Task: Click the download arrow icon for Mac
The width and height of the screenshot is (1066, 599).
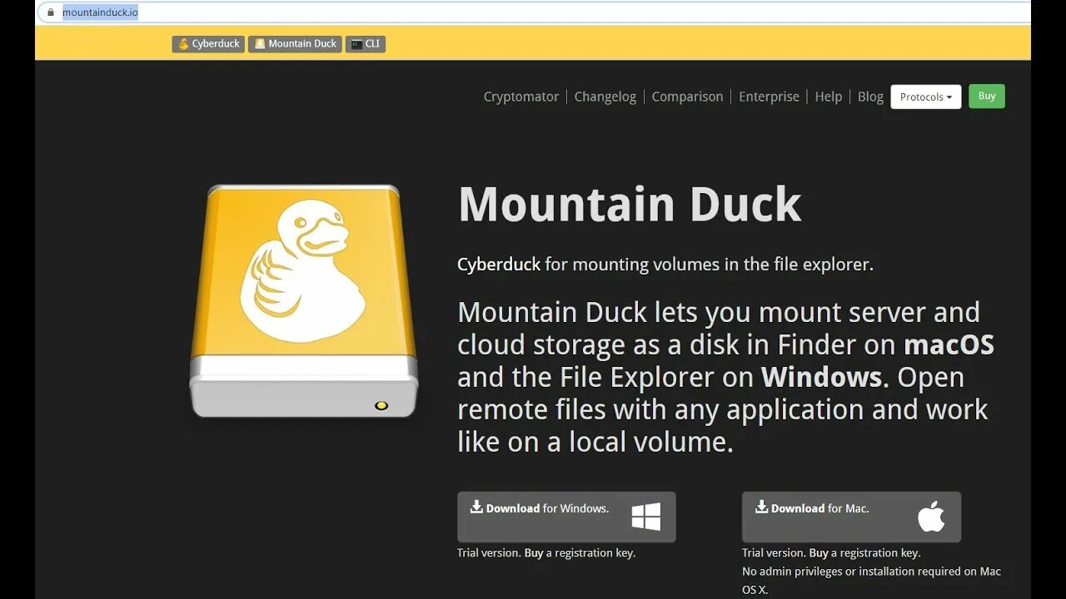Action: point(761,507)
